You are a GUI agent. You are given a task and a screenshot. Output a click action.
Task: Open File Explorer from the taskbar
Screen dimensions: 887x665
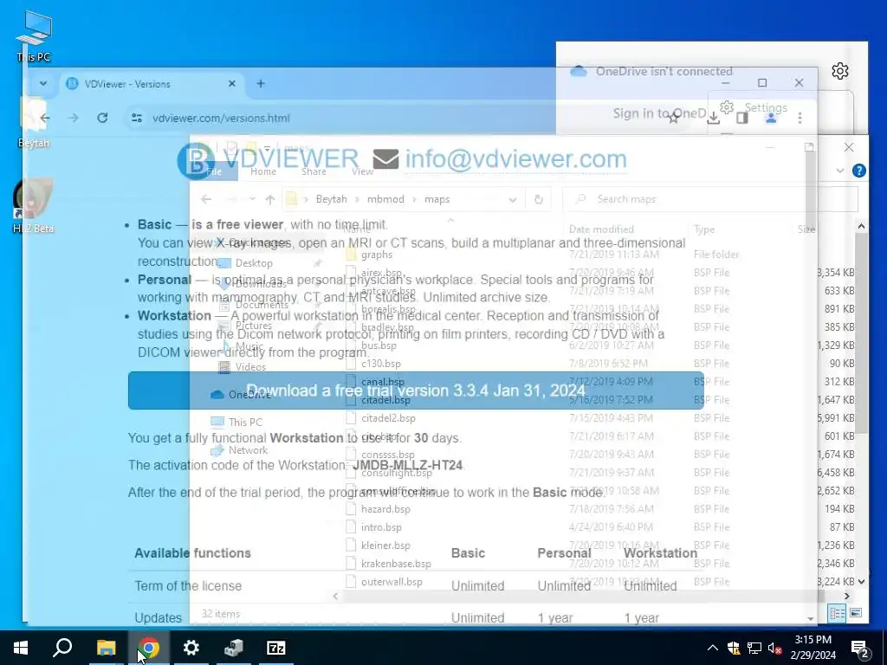106,648
